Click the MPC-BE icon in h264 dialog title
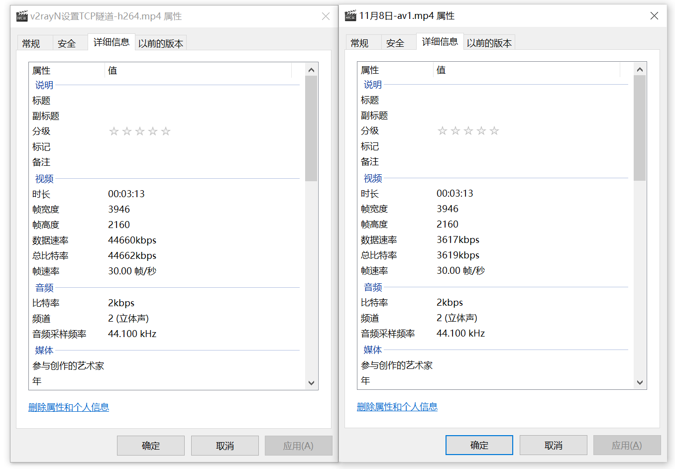 point(22,16)
